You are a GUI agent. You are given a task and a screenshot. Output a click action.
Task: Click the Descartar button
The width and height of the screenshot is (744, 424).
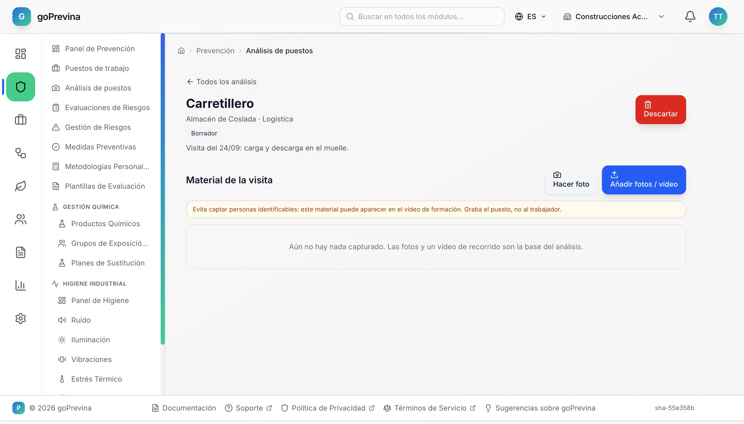pos(661,110)
